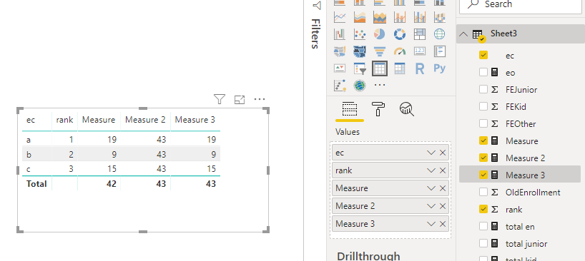Screen dimensions: 585x261
Task: Remove rank from Values well
Action: point(443,170)
